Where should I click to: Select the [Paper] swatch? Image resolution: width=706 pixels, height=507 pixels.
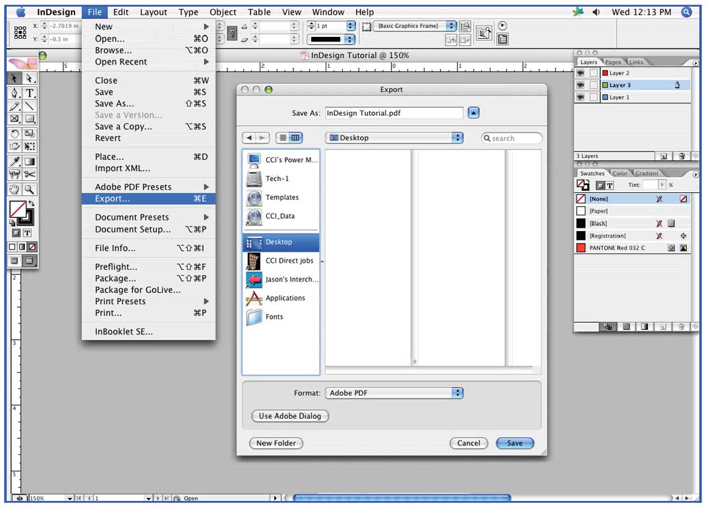pyautogui.click(x=632, y=211)
